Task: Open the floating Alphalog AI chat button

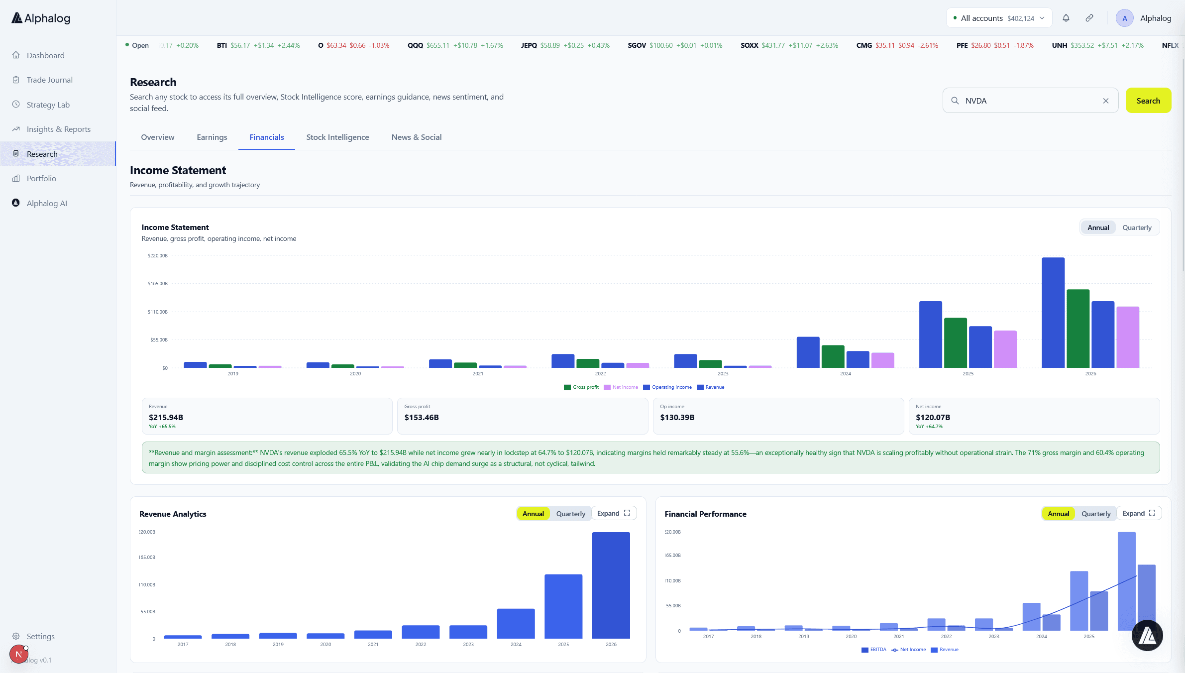Action: click(1147, 636)
